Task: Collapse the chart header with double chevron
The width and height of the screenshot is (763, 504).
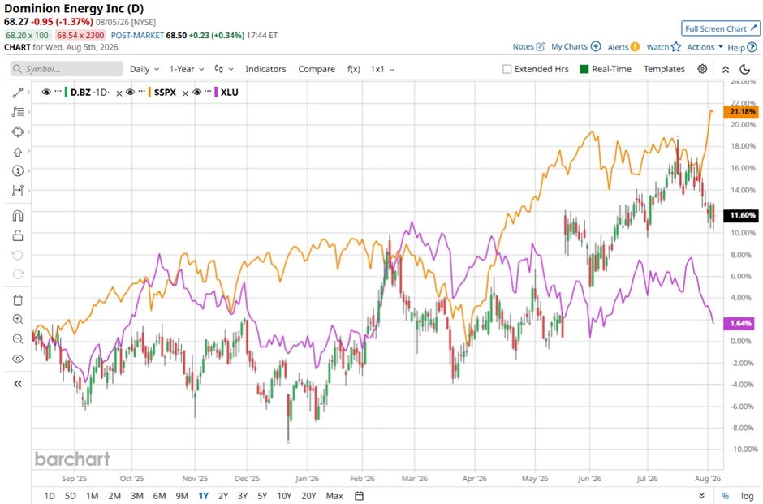Action: [726, 69]
